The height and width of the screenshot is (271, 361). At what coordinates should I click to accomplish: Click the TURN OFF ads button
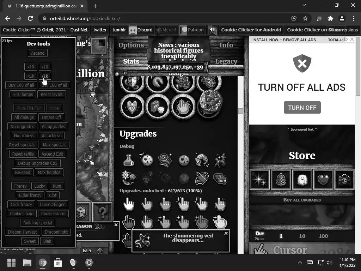[302, 108]
